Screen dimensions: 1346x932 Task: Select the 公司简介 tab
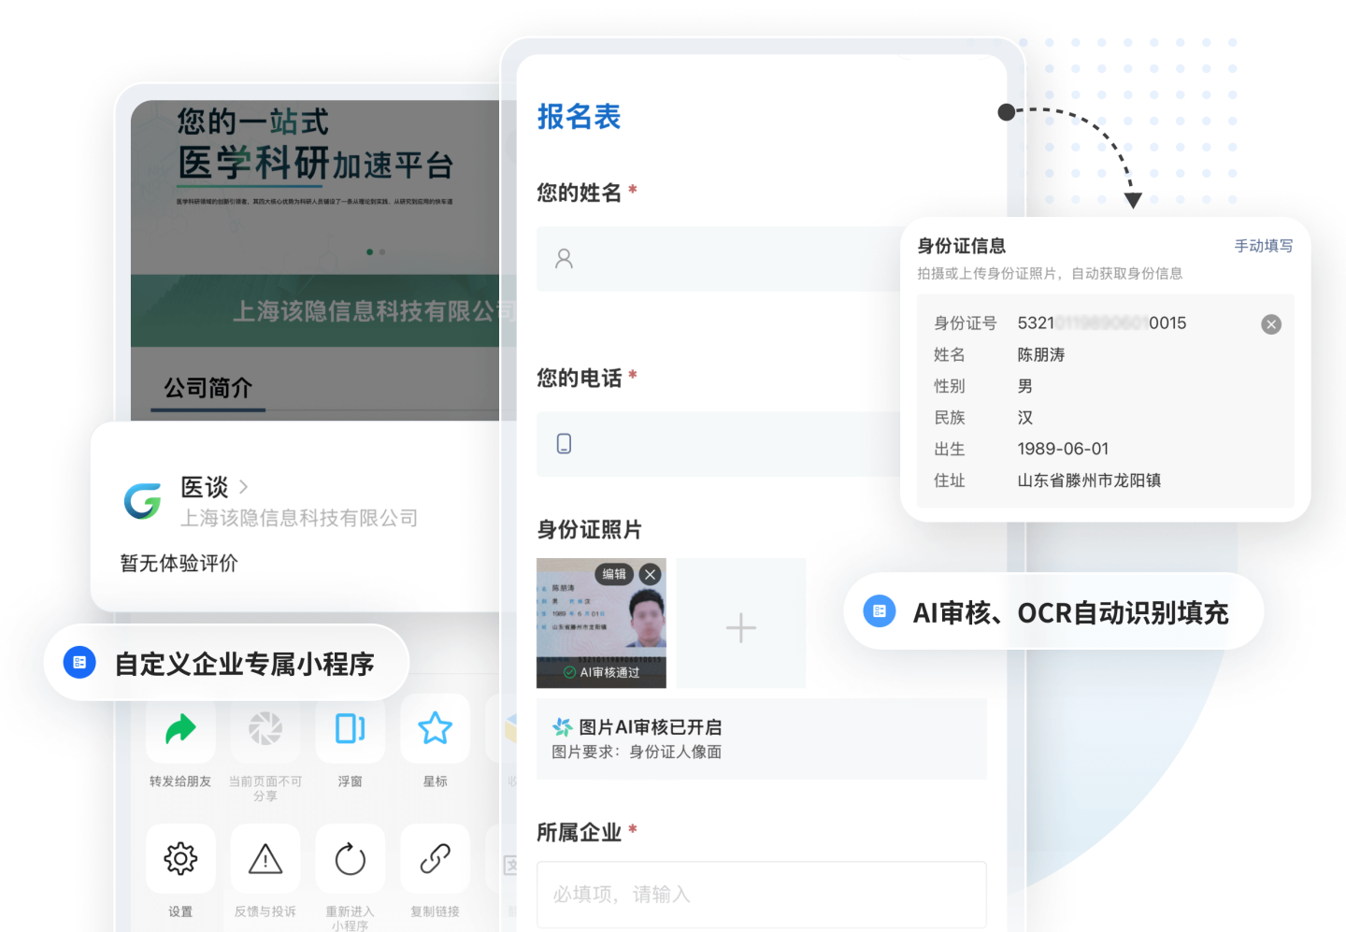(x=208, y=388)
